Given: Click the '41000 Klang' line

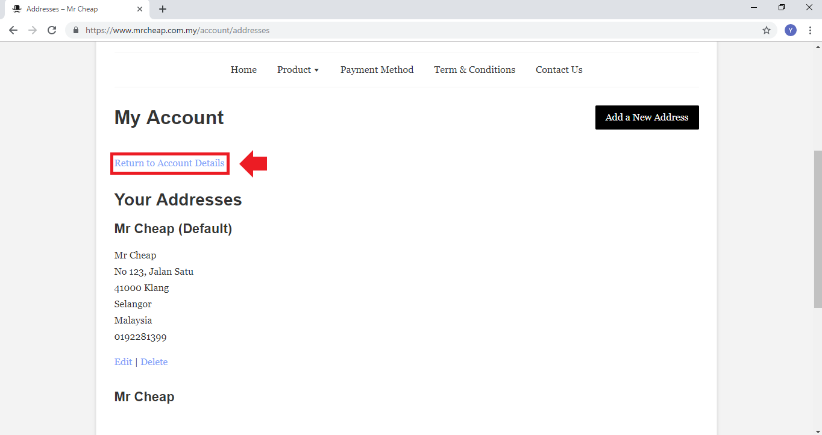Looking at the screenshot, I should click(142, 288).
